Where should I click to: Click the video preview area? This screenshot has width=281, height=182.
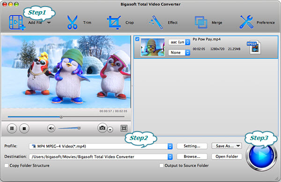coord(66,72)
